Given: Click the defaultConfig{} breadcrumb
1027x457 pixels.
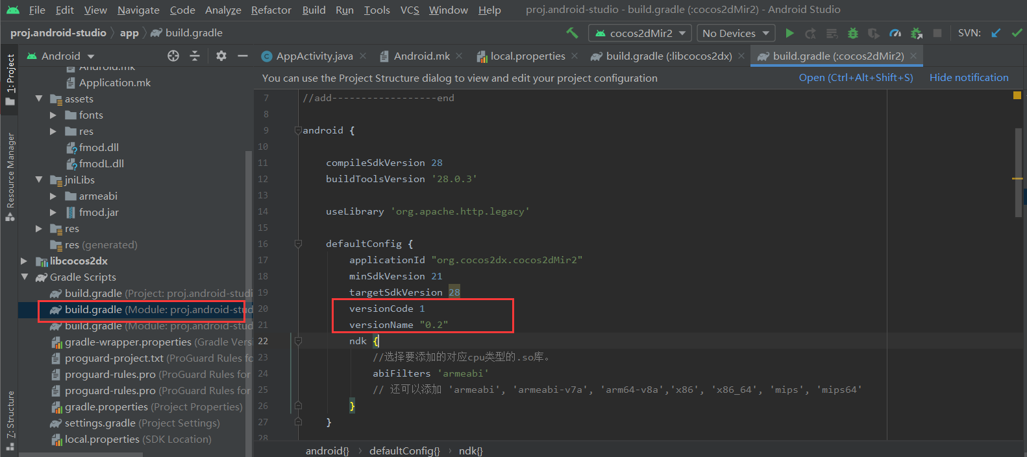Looking at the screenshot, I should (x=404, y=451).
